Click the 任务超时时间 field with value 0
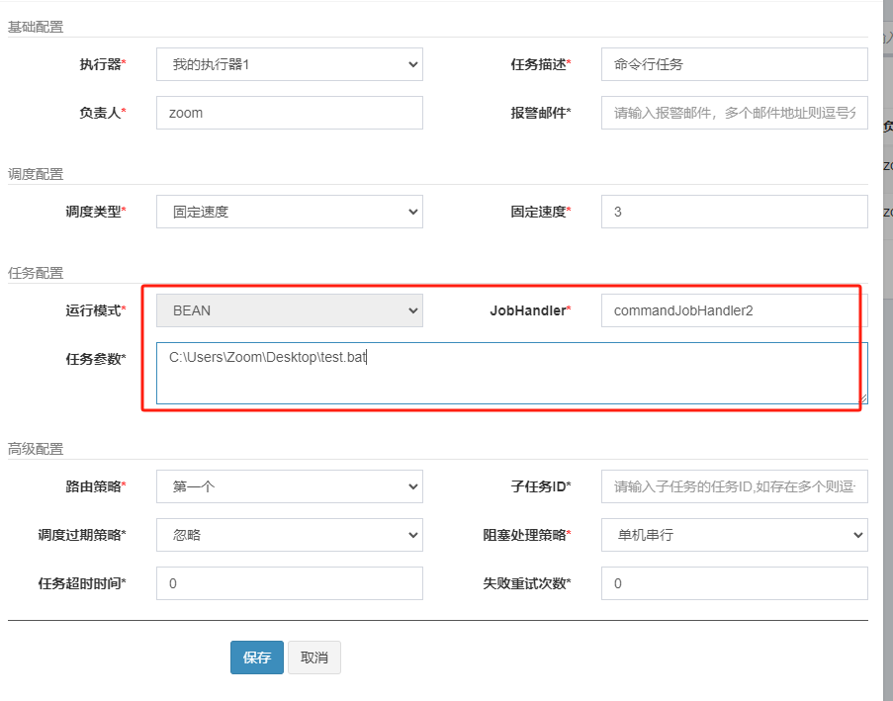The width and height of the screenshot is (893, 701). click(290, 583)
